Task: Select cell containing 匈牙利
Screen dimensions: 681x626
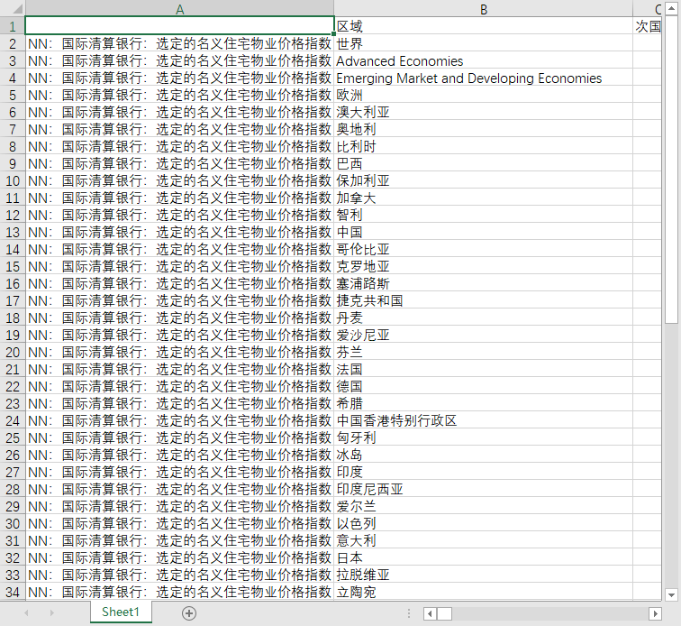Action: (484, 437)
